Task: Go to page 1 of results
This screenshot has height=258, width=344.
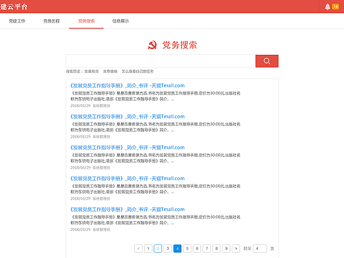Action: click(148, 249)
